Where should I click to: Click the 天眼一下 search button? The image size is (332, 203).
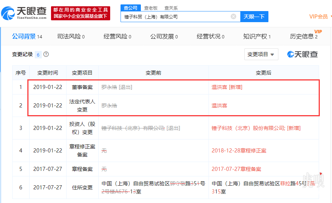point(254,17)
